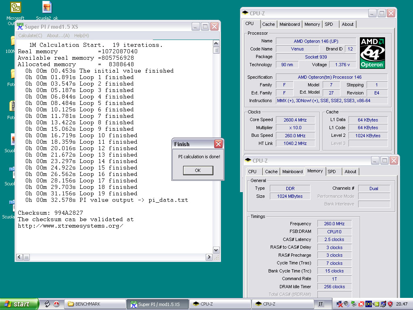
Task: Click the up arrow of Super PI's vertical scrollbar
Action: pos(216,44)
